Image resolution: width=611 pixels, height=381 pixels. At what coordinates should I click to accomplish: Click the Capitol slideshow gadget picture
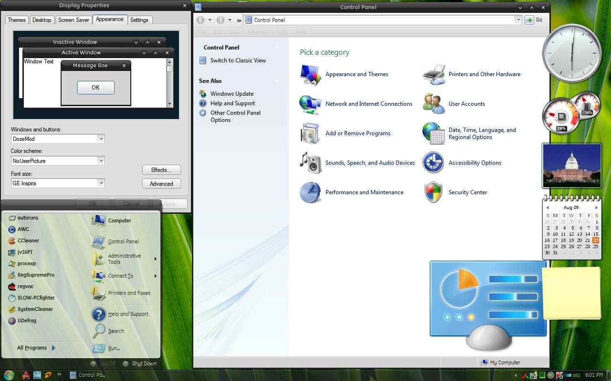(572, 165)
